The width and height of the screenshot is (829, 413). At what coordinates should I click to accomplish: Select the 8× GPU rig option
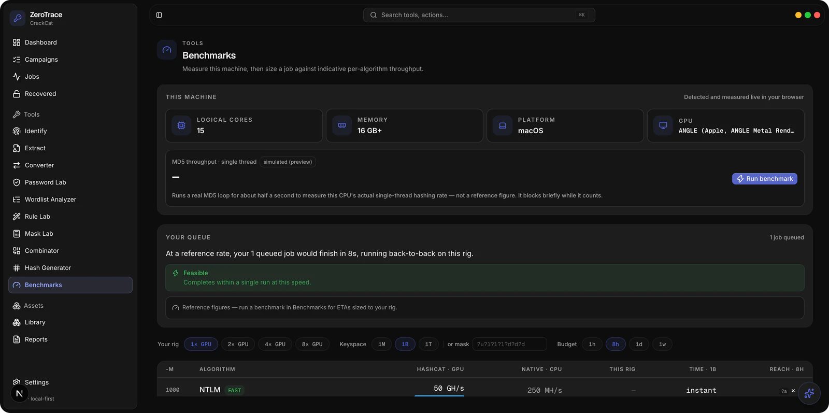click(x=312, y=344)
